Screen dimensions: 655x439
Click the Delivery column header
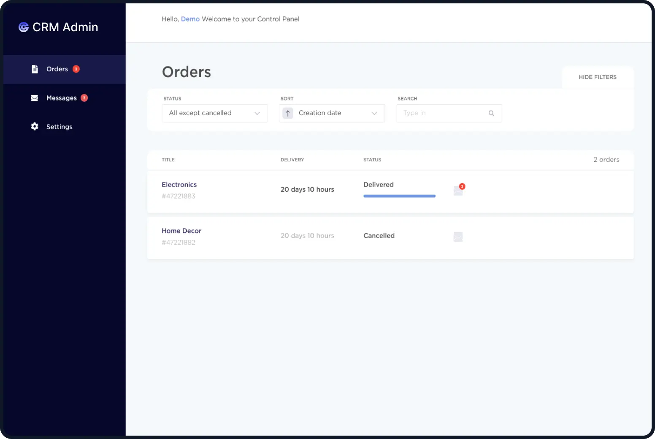click(x=292, y=160)
